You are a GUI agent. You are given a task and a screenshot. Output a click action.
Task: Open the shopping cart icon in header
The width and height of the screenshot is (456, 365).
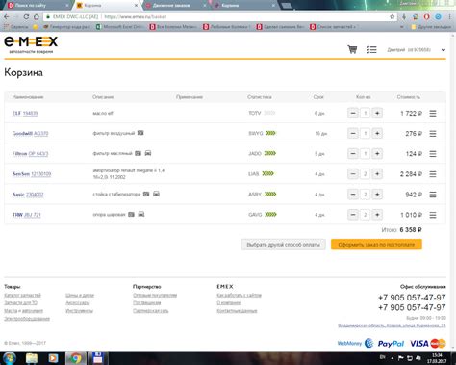(352, 49)
